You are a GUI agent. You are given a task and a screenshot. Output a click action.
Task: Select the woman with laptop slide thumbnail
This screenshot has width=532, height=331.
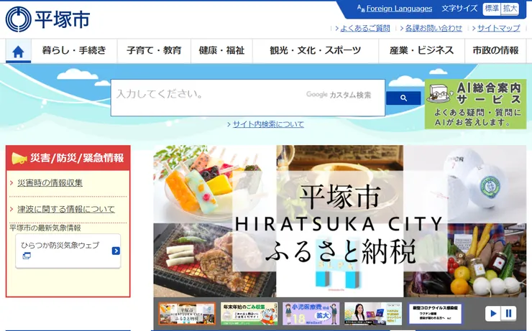coord(373,314)
